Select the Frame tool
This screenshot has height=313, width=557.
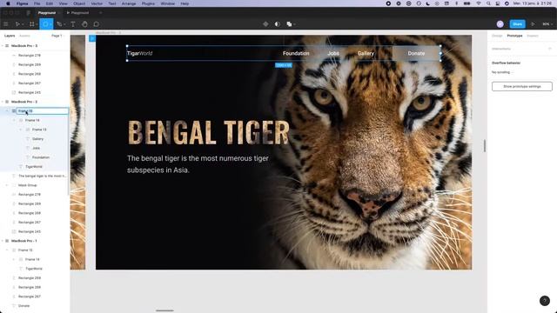click(x=31, y=24)
